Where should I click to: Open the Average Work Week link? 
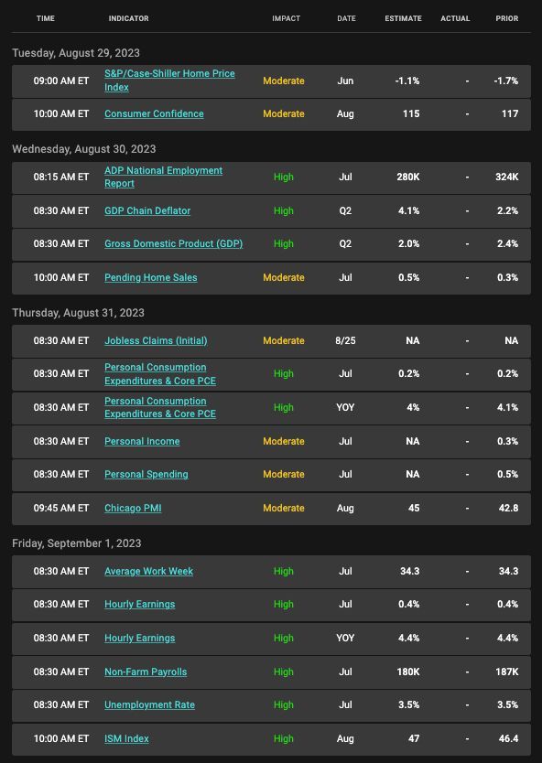(x=148, y=571)
